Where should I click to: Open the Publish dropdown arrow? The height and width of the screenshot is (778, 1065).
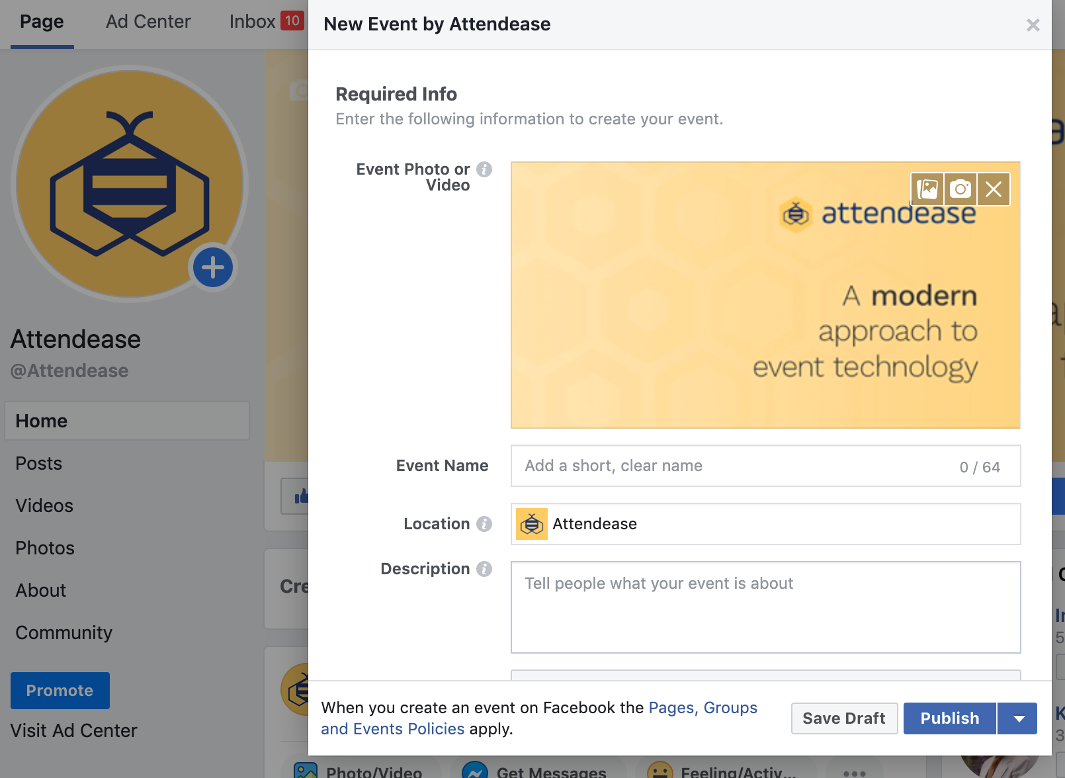pos(1019,718)
